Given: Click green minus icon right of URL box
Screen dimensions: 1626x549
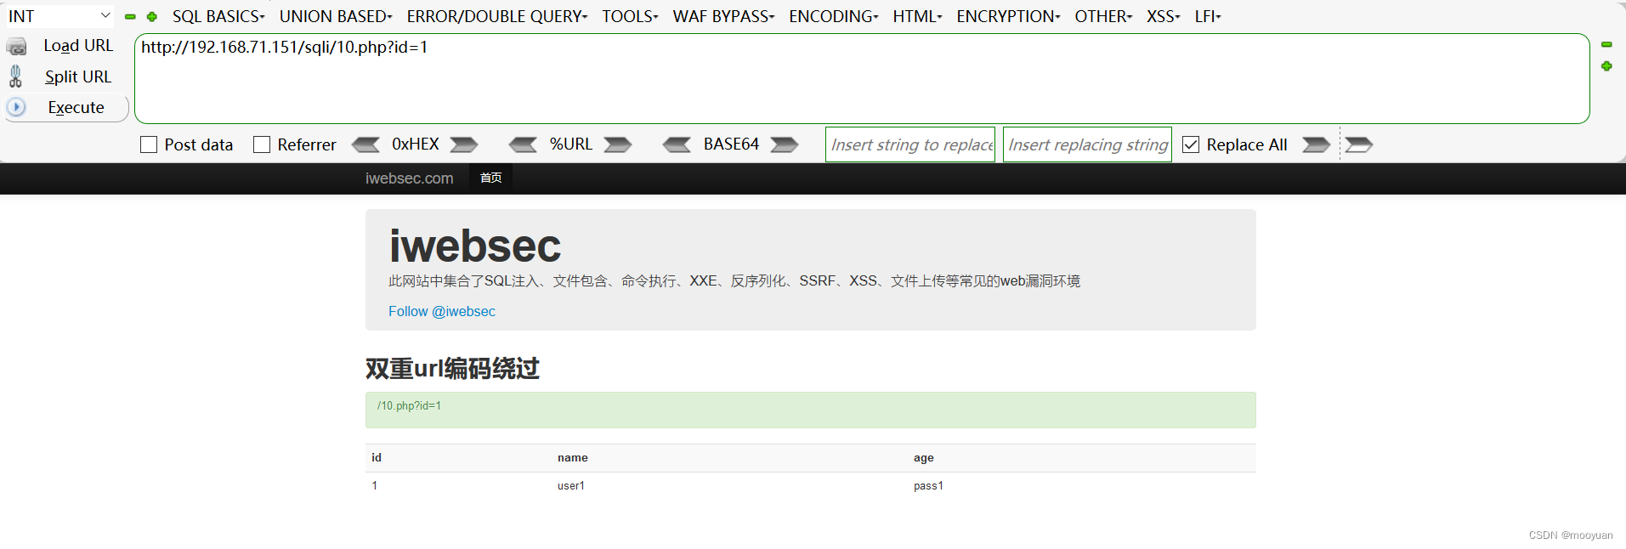Looking at the screenshot, I should 1606,44.
